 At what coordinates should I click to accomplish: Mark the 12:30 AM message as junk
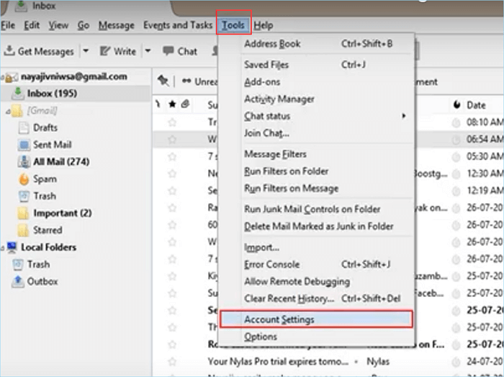[456, 174]
